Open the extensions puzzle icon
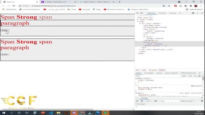Image resolution: width=205 pixels, height=115 pixels. (191, 6)
